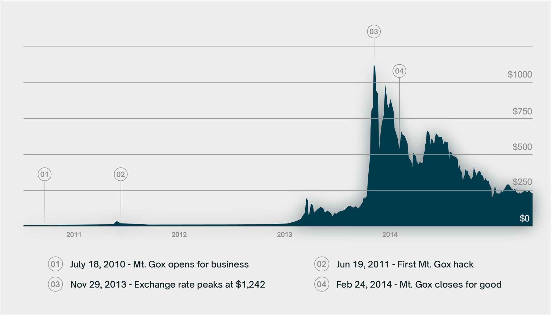
Task: Click the $1000 price axis label
Action: tap(520, 75)
